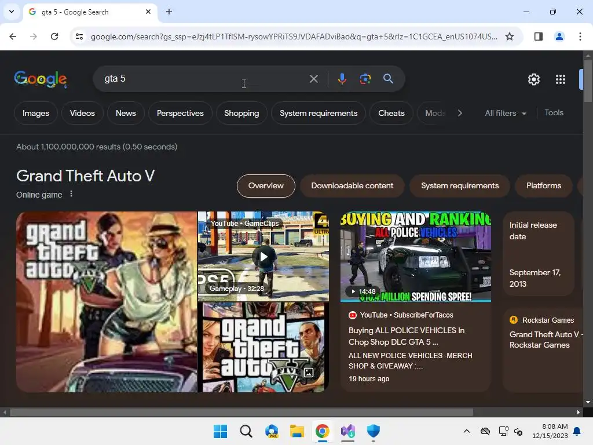The height and width of the screenshot is (445, 593).
Task: Apply the System requirements filter chip
Action: click(319, 113)
